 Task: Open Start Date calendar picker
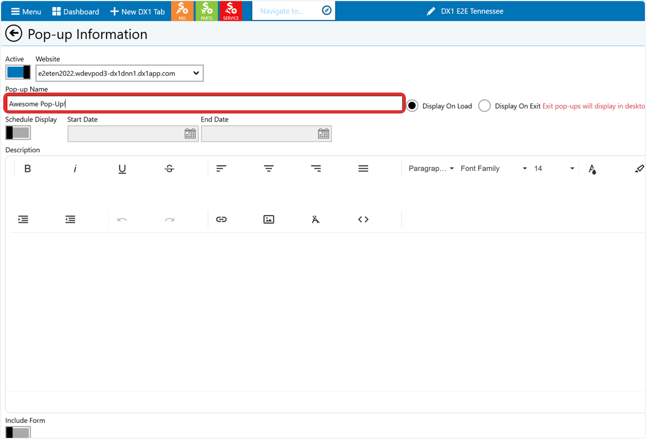point(190,134)
